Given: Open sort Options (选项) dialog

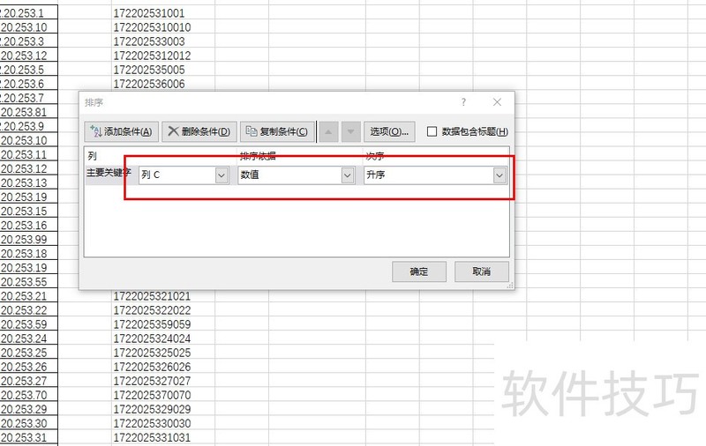Looking at the screenshot, I should (x=389, y=131).
